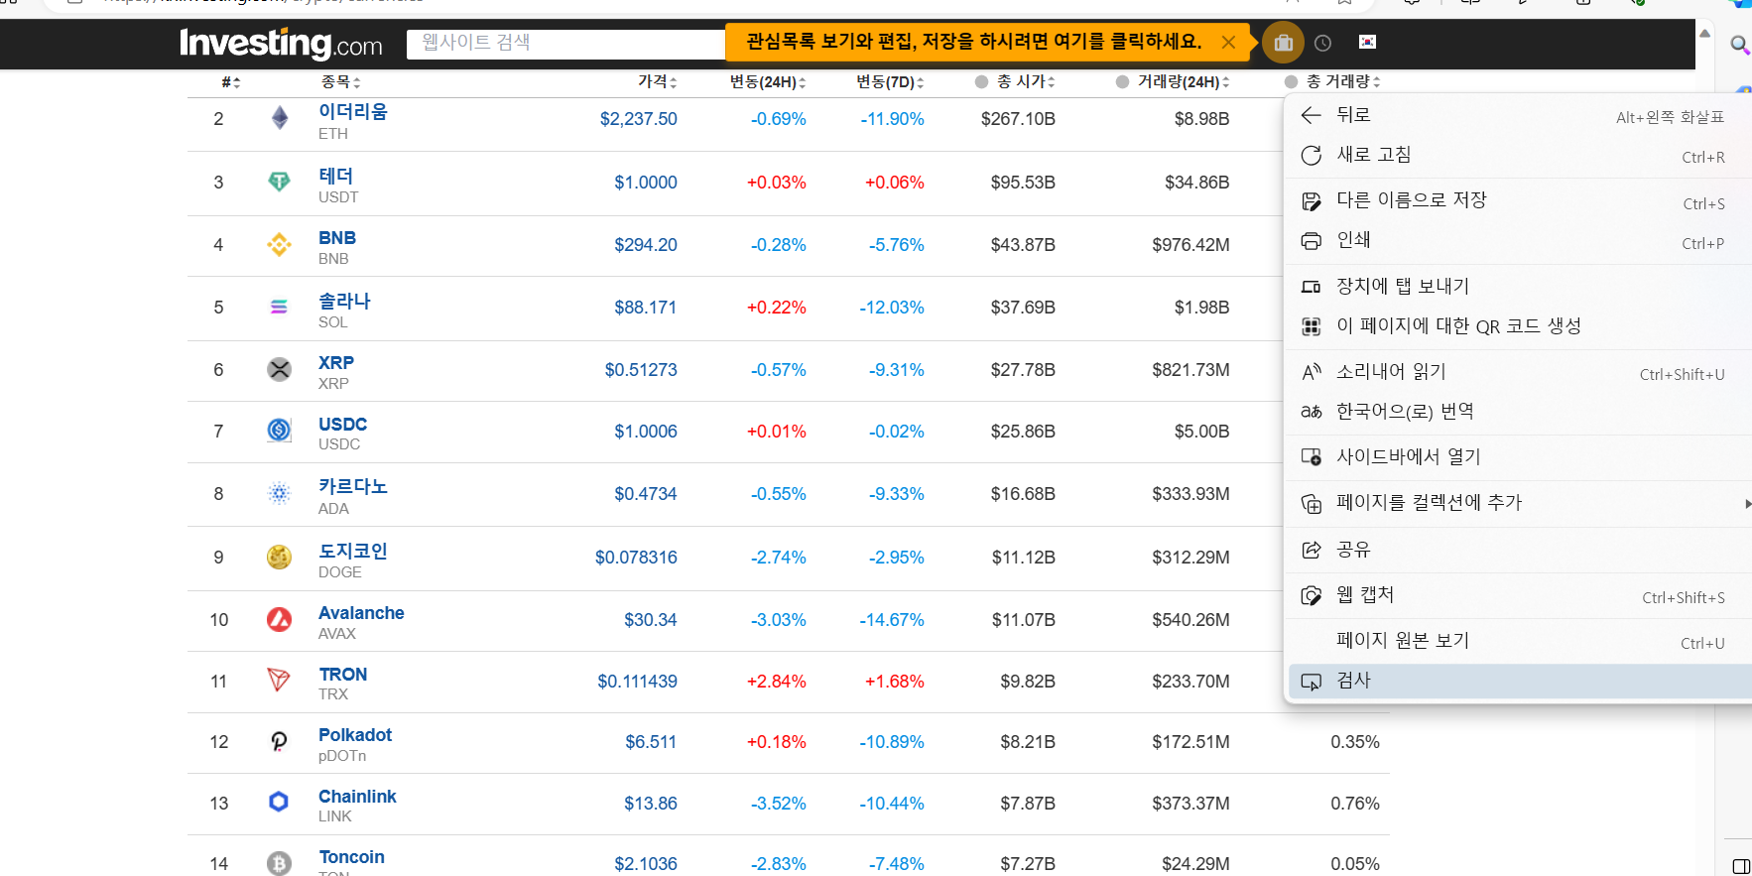Select 소리내어 읽기 menu item

point(1518,371)
